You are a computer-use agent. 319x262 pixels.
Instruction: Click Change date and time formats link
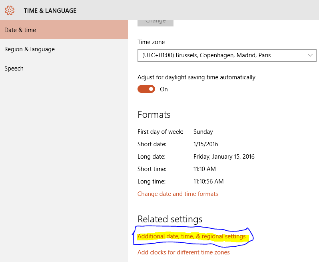[177, 194]
